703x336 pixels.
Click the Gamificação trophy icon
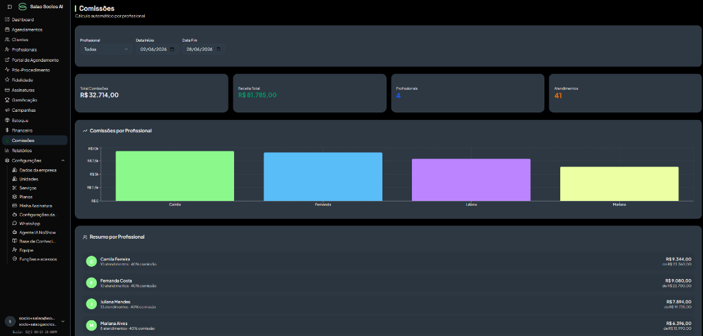point(7,100)
